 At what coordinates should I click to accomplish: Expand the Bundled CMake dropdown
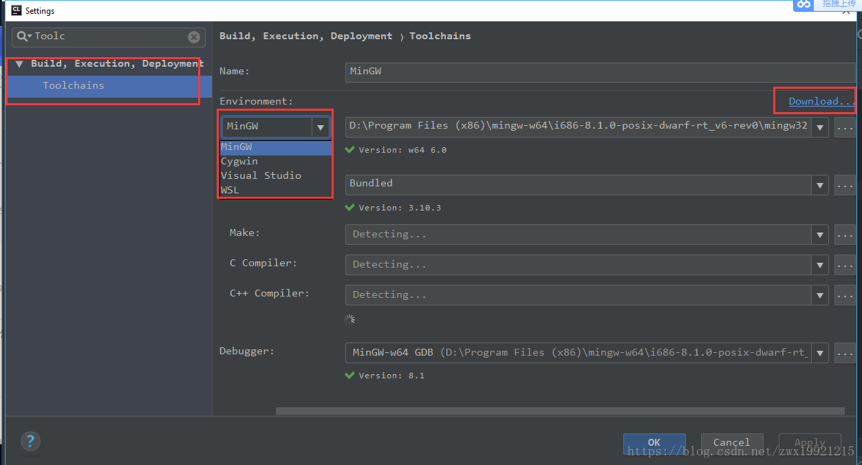click(x=819, y=184)
